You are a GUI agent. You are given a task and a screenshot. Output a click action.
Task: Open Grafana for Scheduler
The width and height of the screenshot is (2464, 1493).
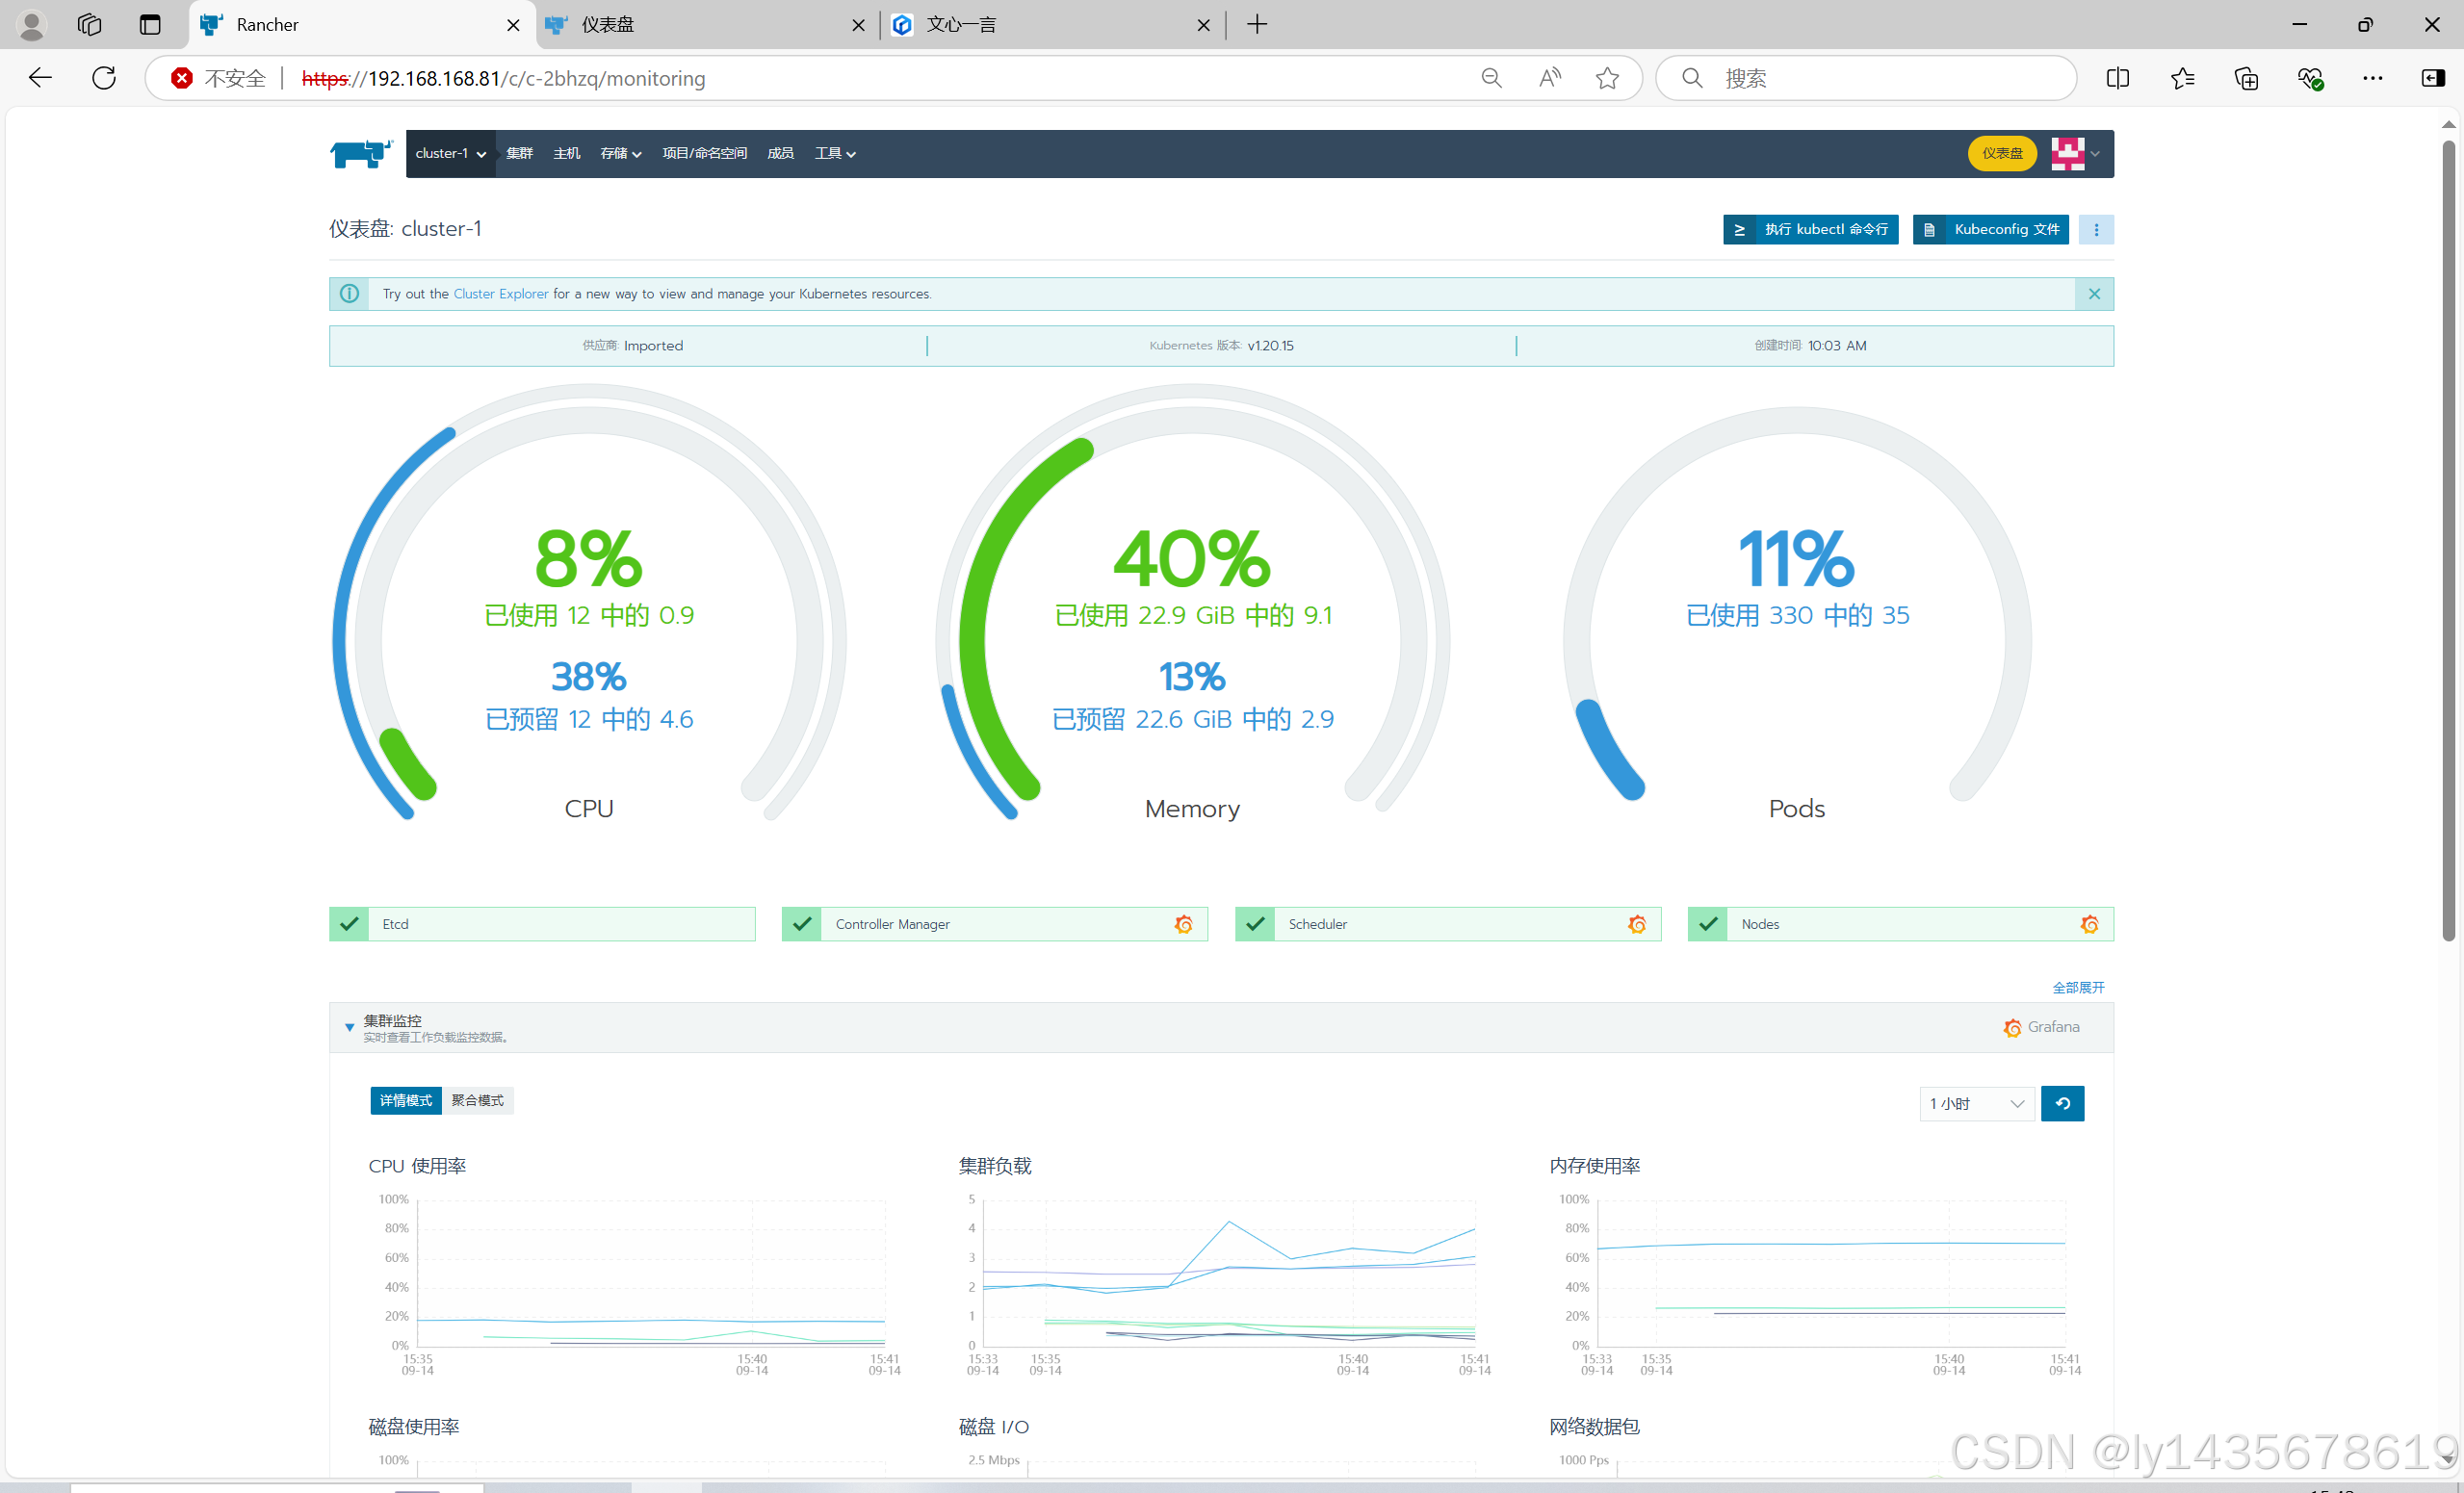pos(1637,925)
